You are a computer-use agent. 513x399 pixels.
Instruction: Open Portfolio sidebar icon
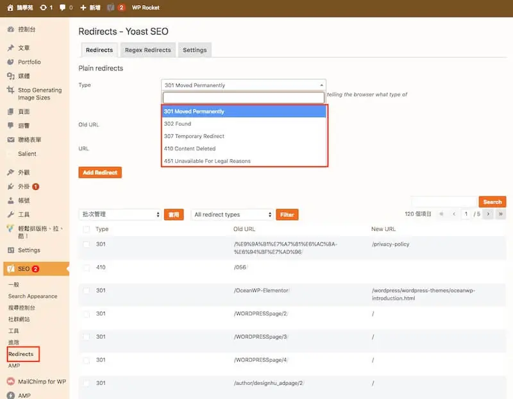[x=11, y=62]
